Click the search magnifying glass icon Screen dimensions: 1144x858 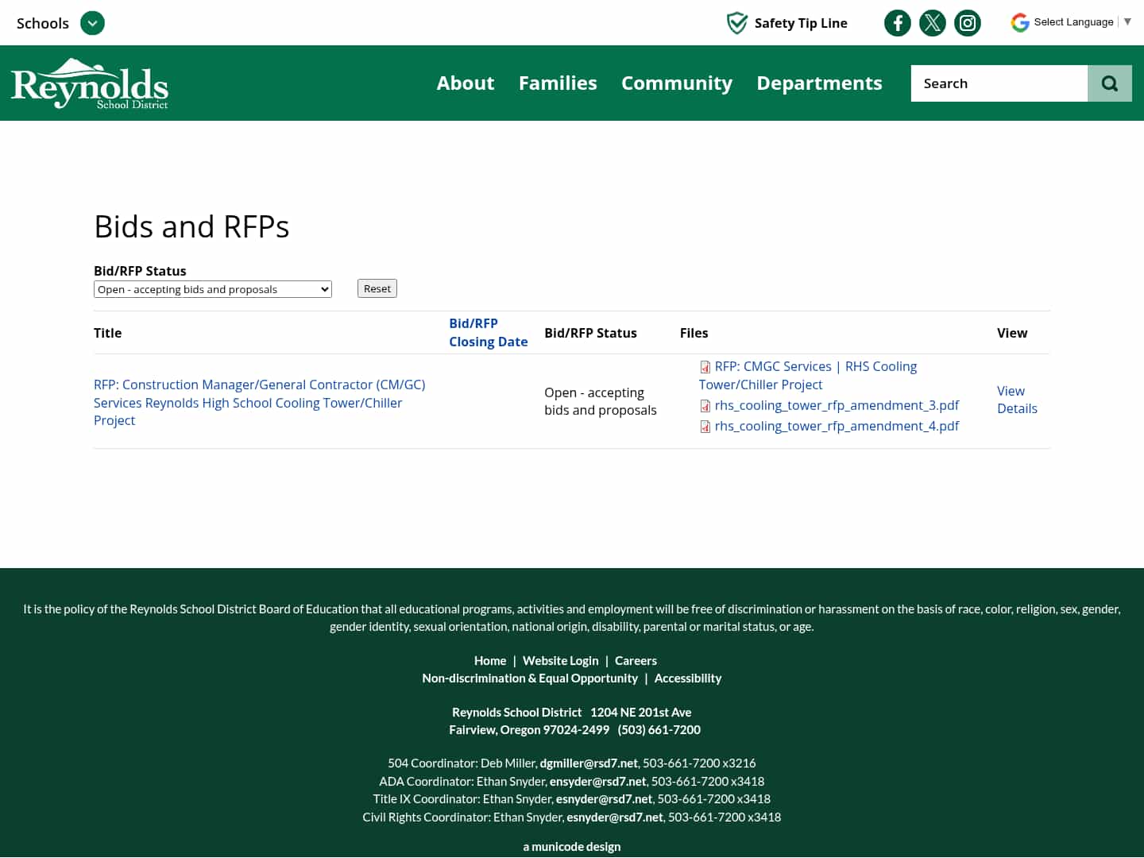tap(1109, 83)
